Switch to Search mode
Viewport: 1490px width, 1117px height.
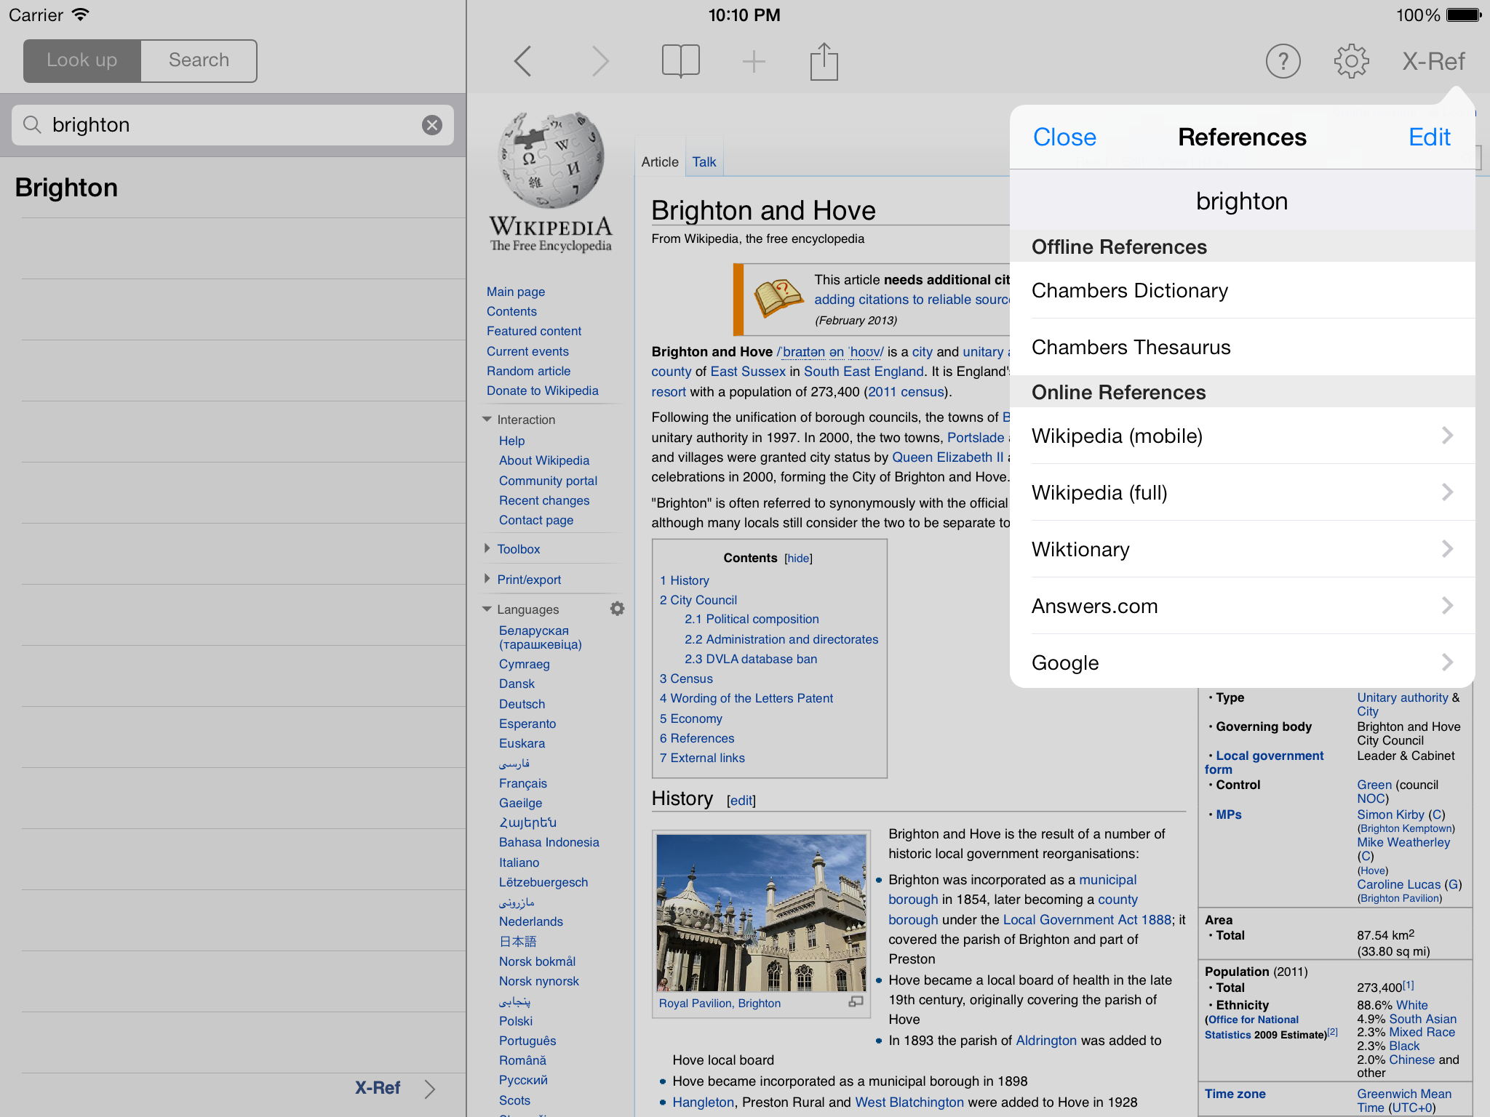click(x=199, y=60)
